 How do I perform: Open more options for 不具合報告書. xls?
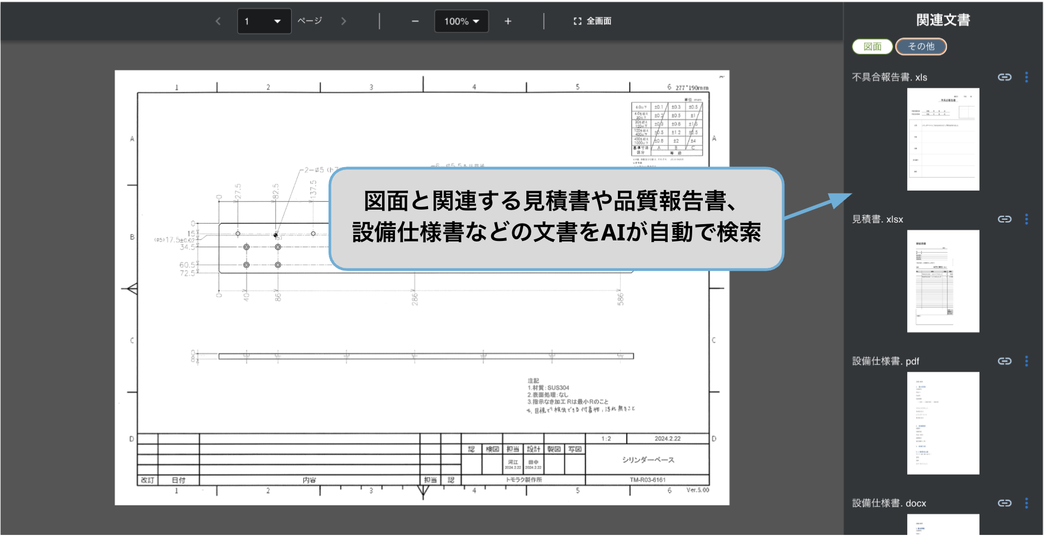(x=1026, y=77)
